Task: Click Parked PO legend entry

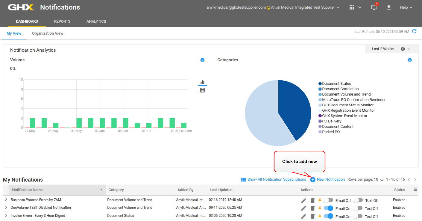Action: [x=329, y=132]
